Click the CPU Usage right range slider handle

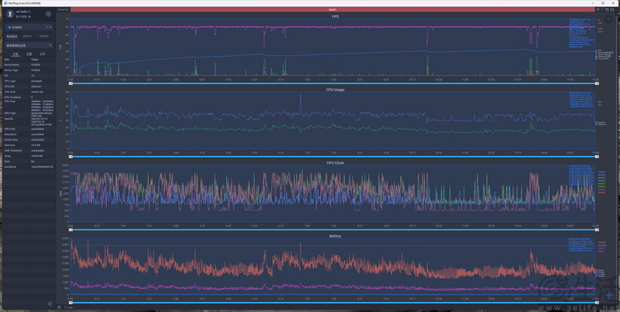(x=597, y=156)
